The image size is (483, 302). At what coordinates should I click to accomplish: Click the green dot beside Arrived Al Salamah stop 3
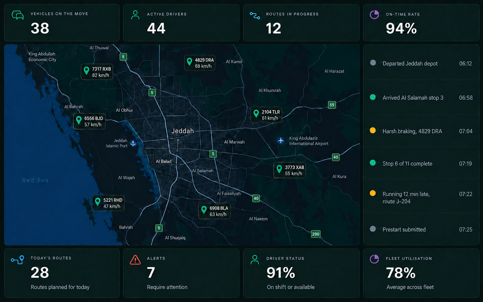point(373,97)
